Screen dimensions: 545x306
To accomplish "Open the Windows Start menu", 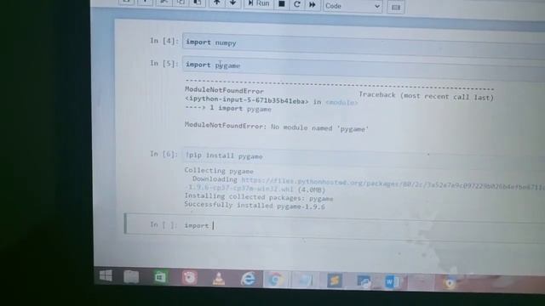I will coord(106,276).
